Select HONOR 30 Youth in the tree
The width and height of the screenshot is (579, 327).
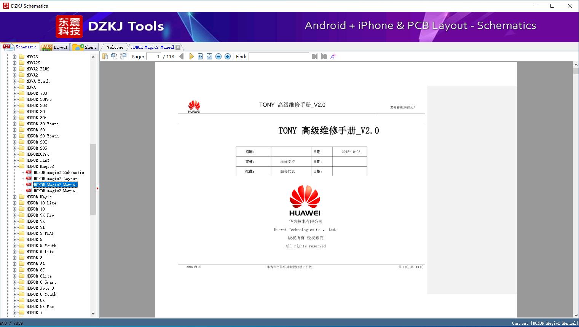(42, 124)
